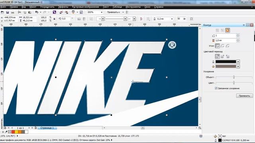Click the eyedropper icon on document palette
Screen dimensions: 255x143
6,132
